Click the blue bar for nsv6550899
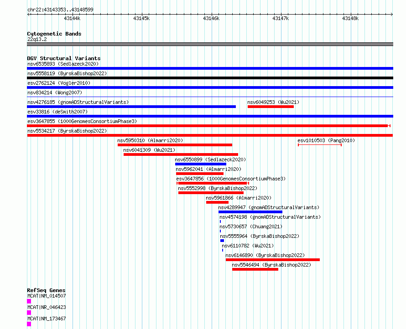 click(201, 164)
